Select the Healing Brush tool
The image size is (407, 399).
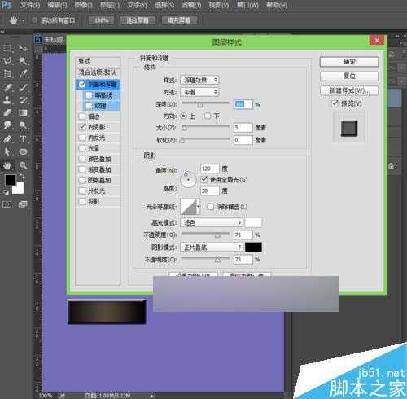(7, 87)
